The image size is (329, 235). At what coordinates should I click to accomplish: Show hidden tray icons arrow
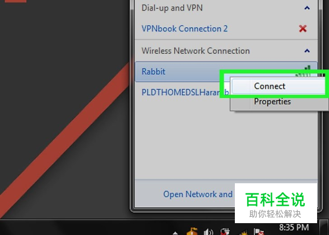[175, 233]
